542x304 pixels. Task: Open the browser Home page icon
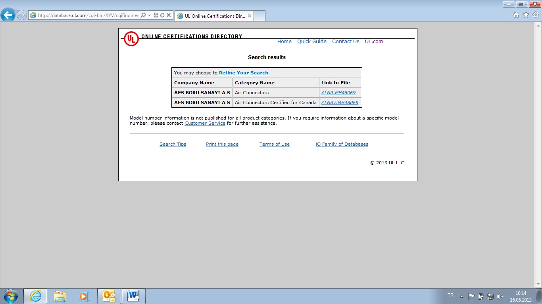pyautogui.click(x=516, y=15)
